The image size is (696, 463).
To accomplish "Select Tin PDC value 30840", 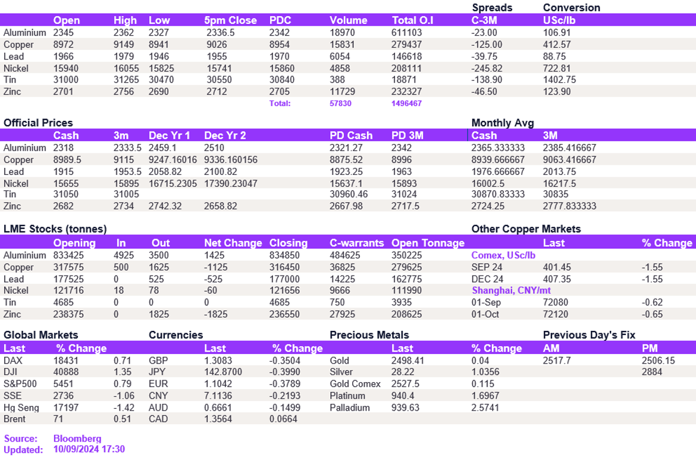I will 282,80.
